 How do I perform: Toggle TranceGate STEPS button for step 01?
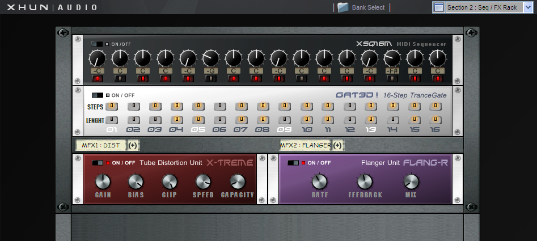pyautogui.click(x=112, y=107)
